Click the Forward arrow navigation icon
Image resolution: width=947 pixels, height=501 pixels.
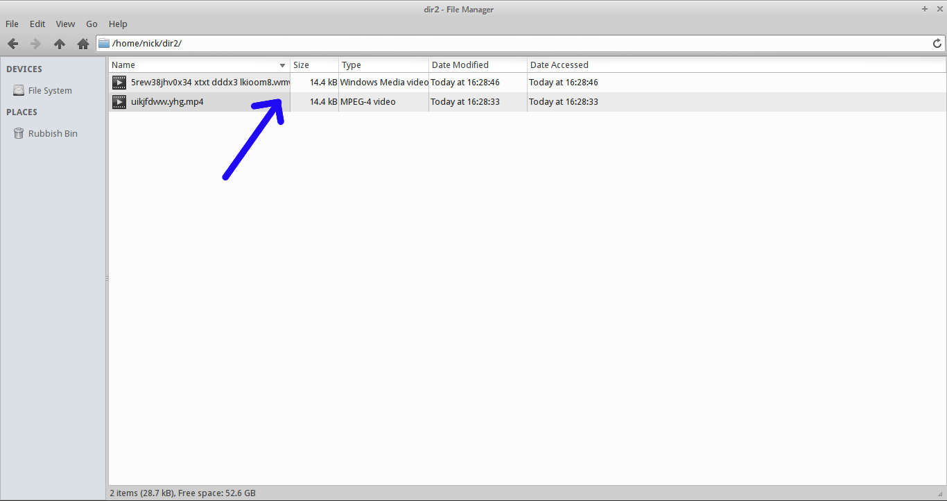(36, 44)
